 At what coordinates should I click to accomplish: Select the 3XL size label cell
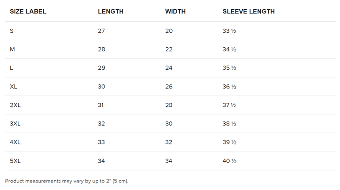[15, 124]
